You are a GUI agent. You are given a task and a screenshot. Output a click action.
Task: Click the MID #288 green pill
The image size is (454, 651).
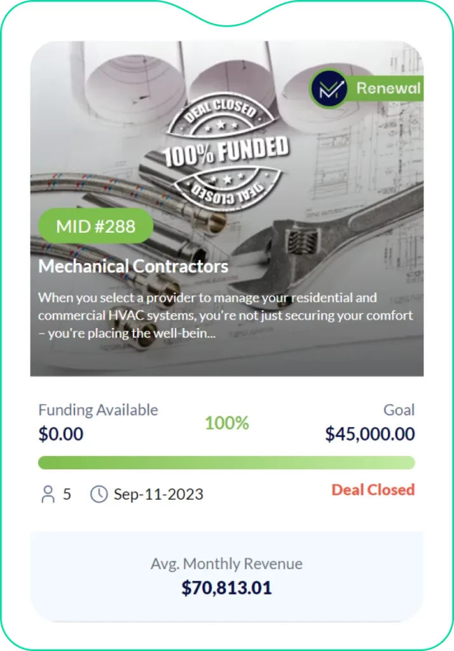pos(96,226)
